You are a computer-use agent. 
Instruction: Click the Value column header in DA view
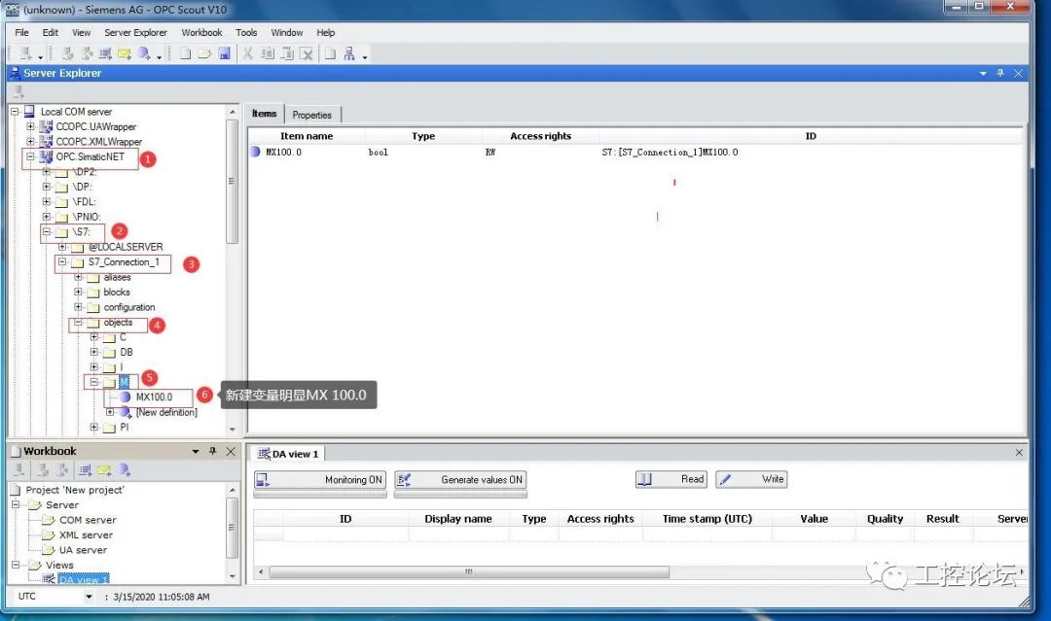tap(814, 519)
